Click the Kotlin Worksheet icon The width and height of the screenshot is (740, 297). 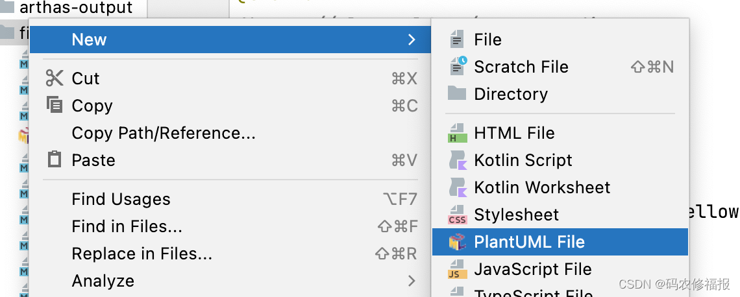457,187
